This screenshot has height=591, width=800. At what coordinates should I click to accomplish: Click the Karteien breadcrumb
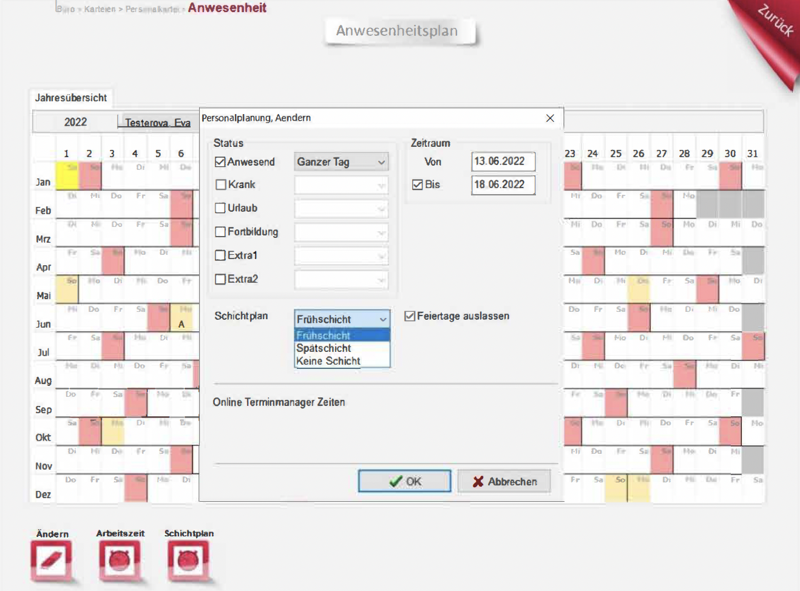100,9
